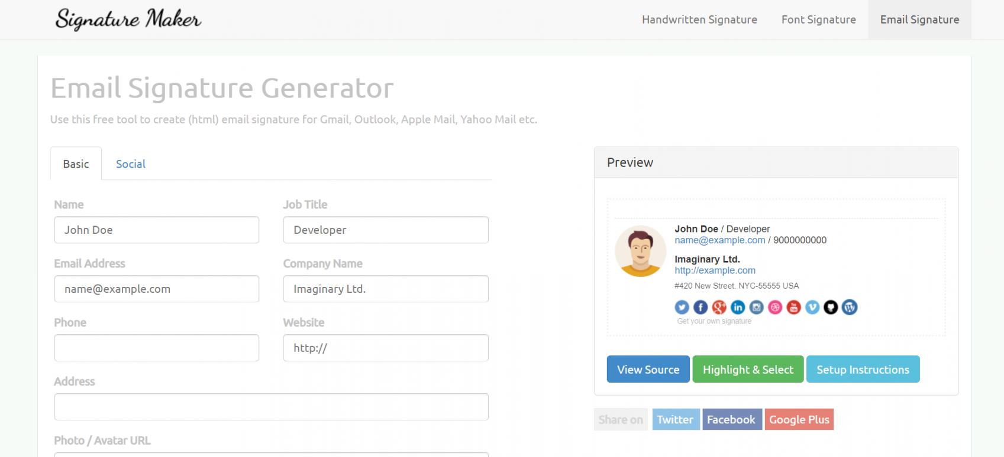Click the 'Email Signature Generator' heading
This screenshot has height=457, width=1004.
click(x=222, y=88)
